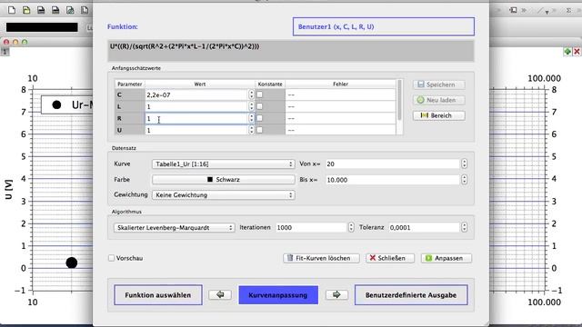This screenshot has height=327, width=582.
Task: Click Fit-Kurven löschen button
Action: (x=321, y=258)
